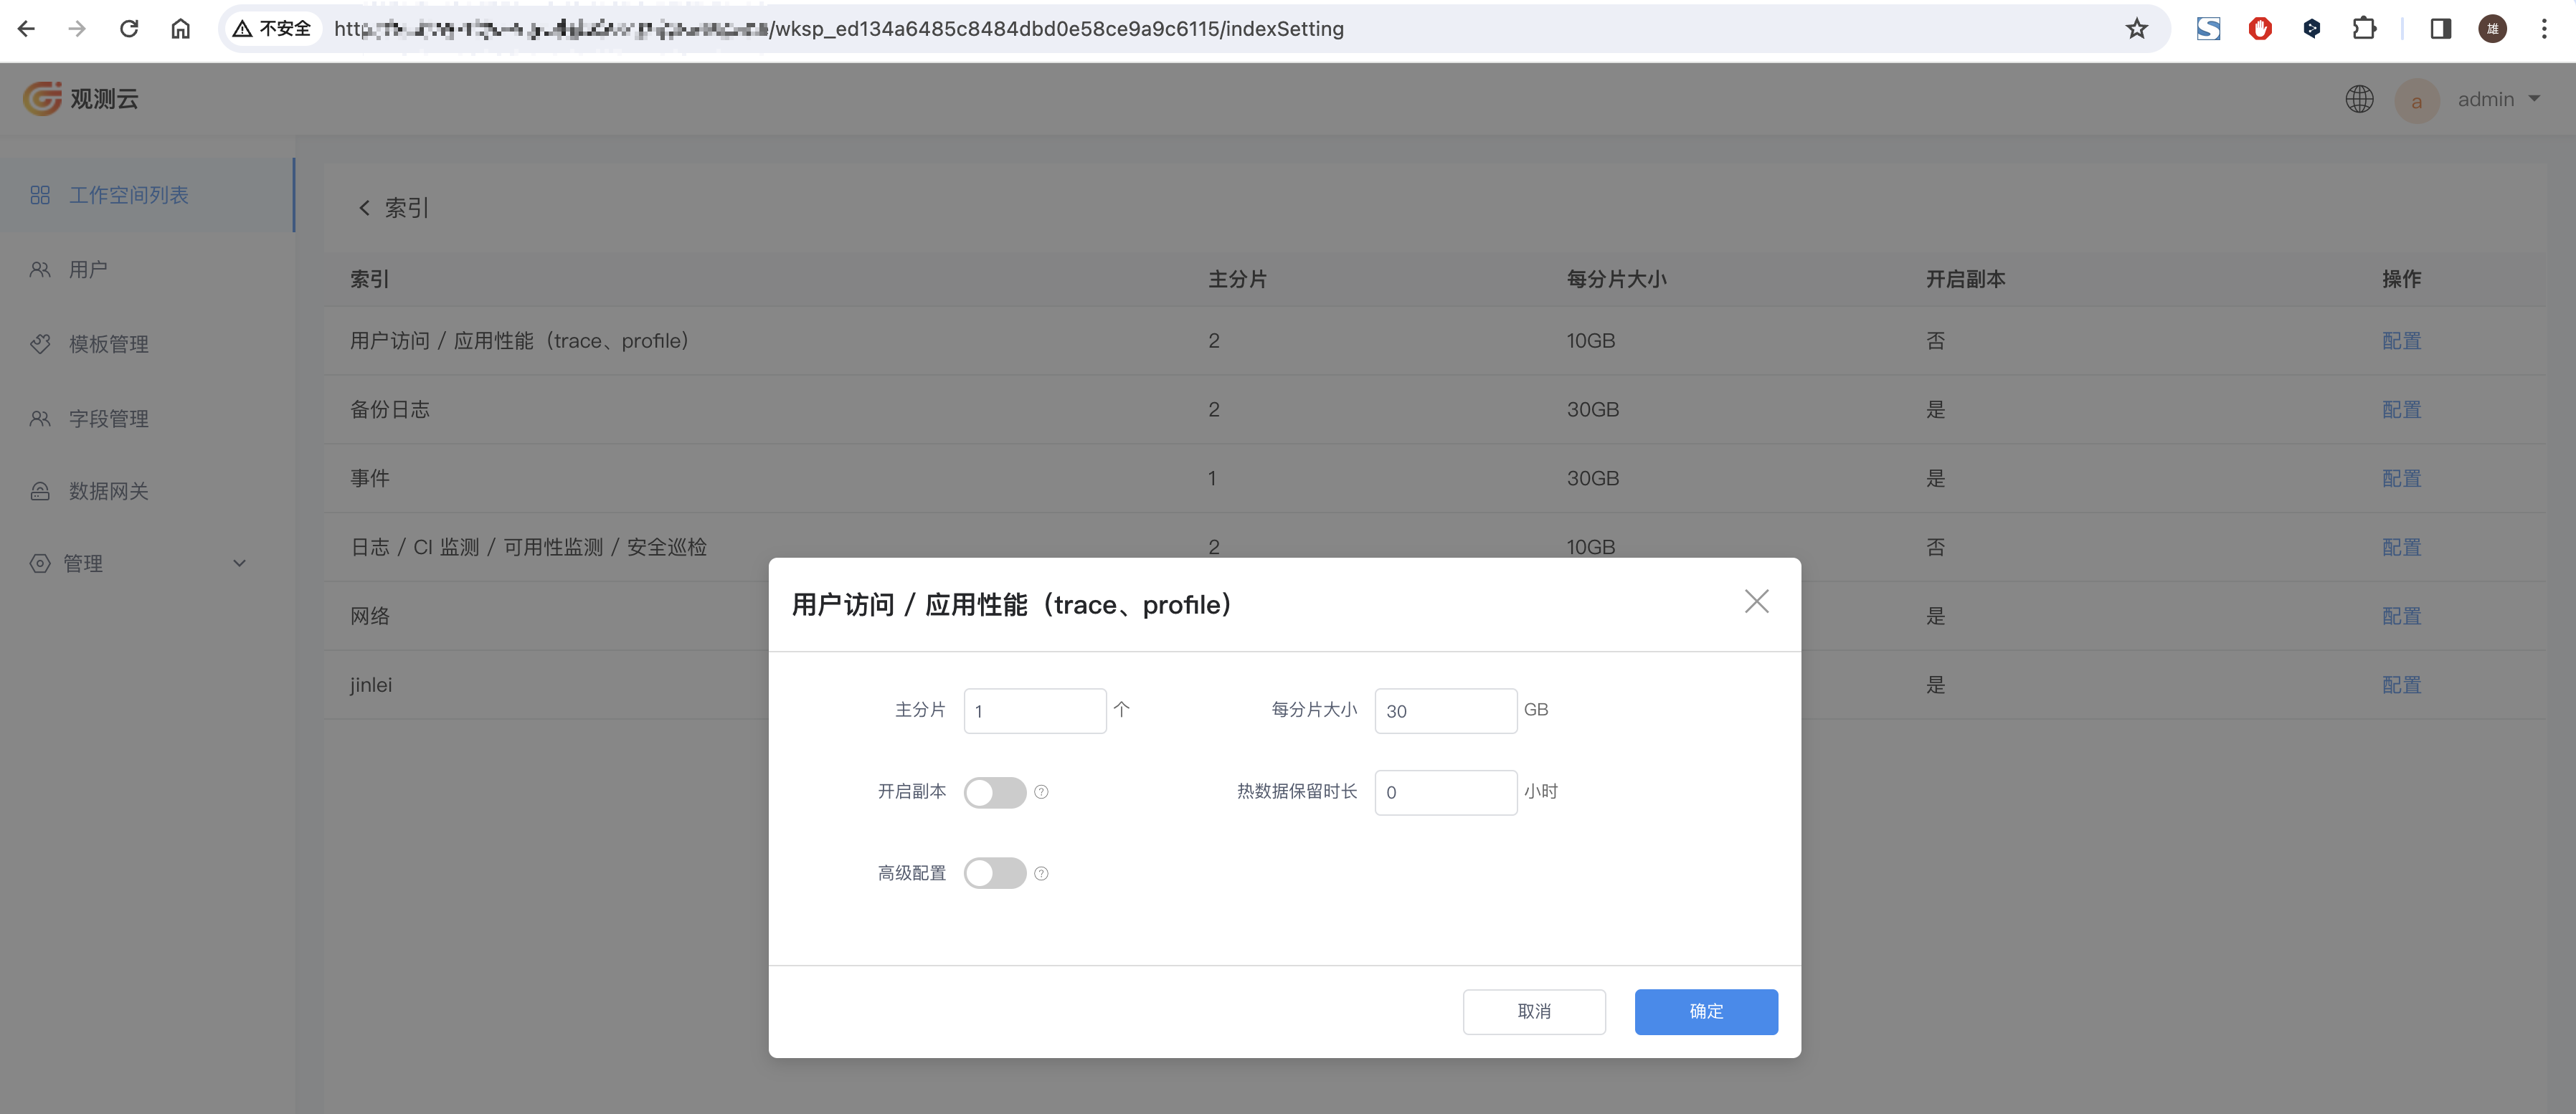Open 数据网关 in the sidebar
2576x1114 pixels.
147,491
